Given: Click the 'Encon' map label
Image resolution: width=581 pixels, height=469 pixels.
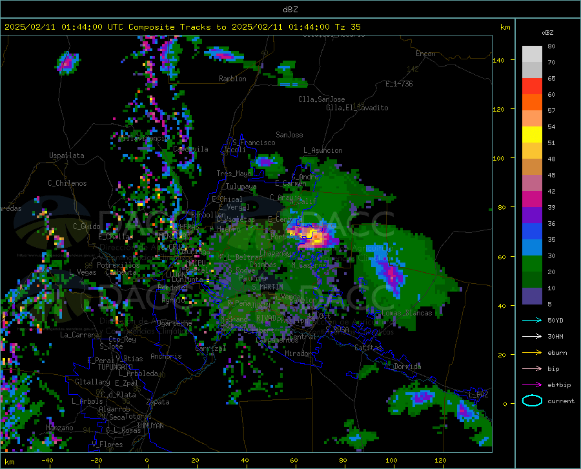Looking at the screenshot, I should click(x=425, y=54).
